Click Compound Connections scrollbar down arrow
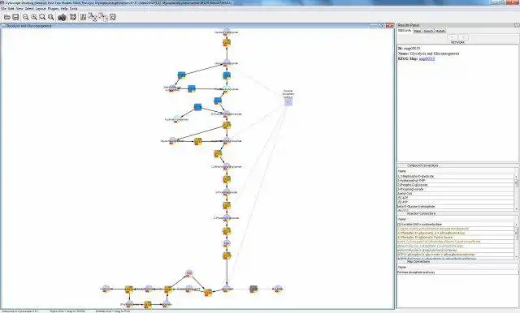 [516, 208]
